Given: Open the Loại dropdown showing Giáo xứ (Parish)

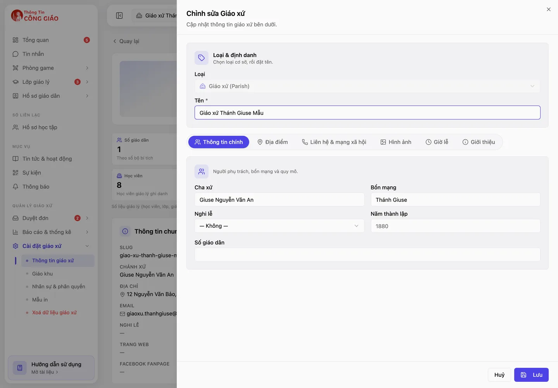Looking at the screenshot, I should coord(367,86).
